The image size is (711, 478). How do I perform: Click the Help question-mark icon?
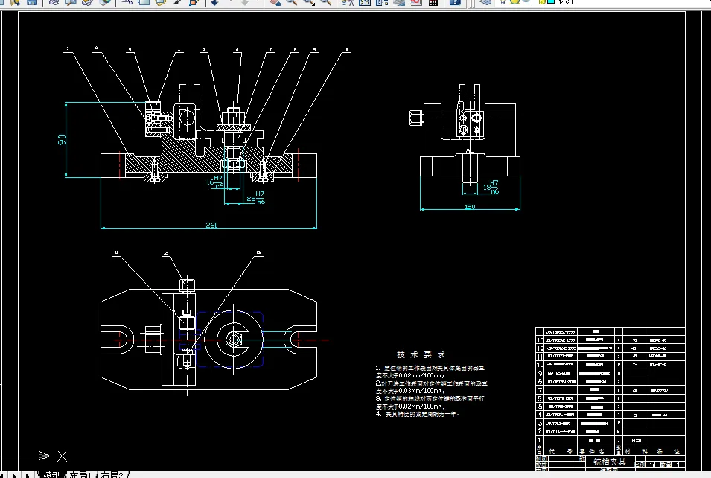455,2
